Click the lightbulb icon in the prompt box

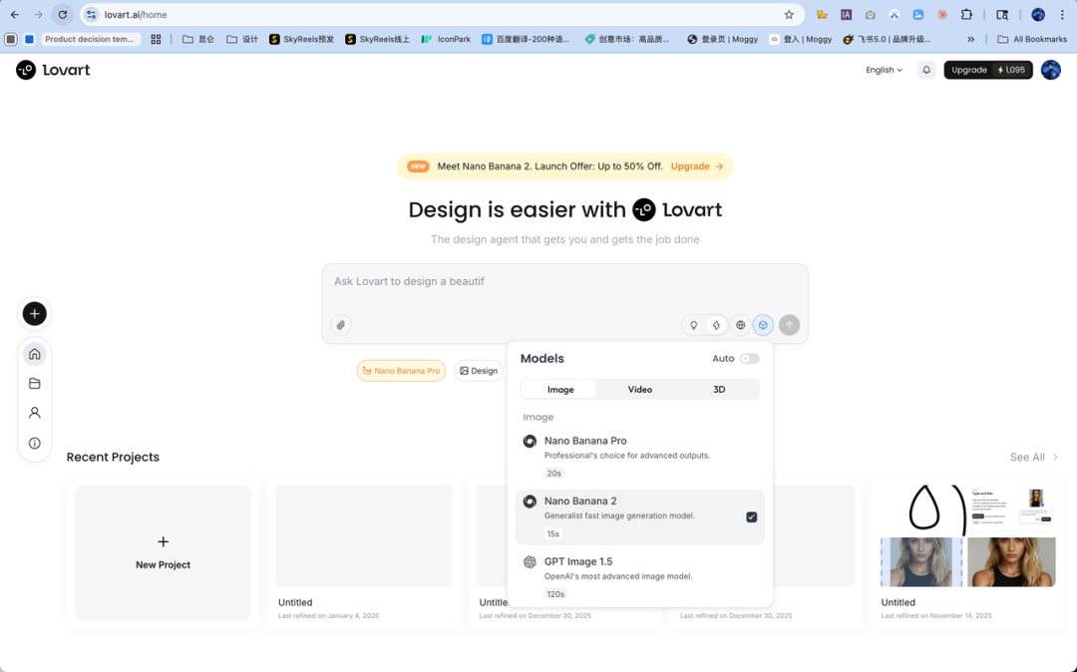[x=694, y=325]
